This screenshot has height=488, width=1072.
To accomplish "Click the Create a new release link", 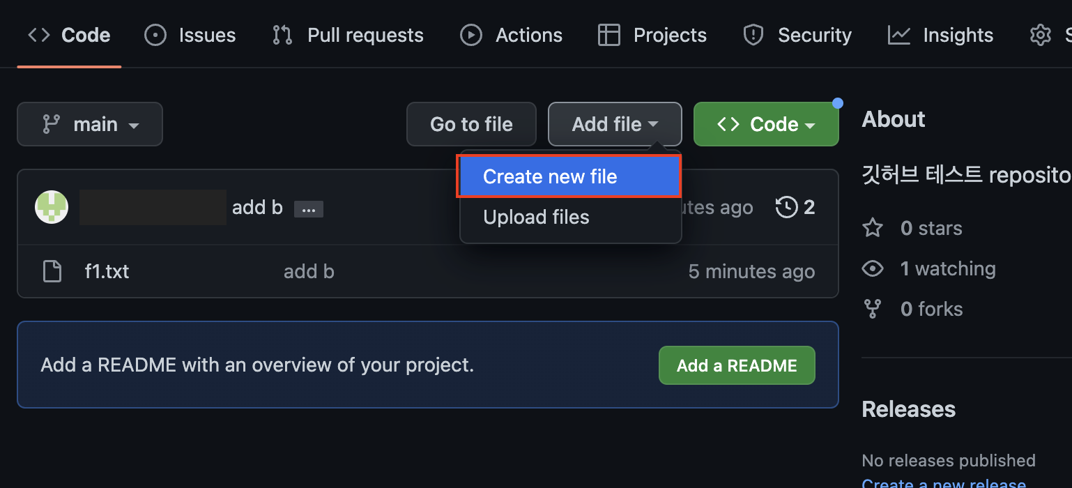I will [944, 482].
